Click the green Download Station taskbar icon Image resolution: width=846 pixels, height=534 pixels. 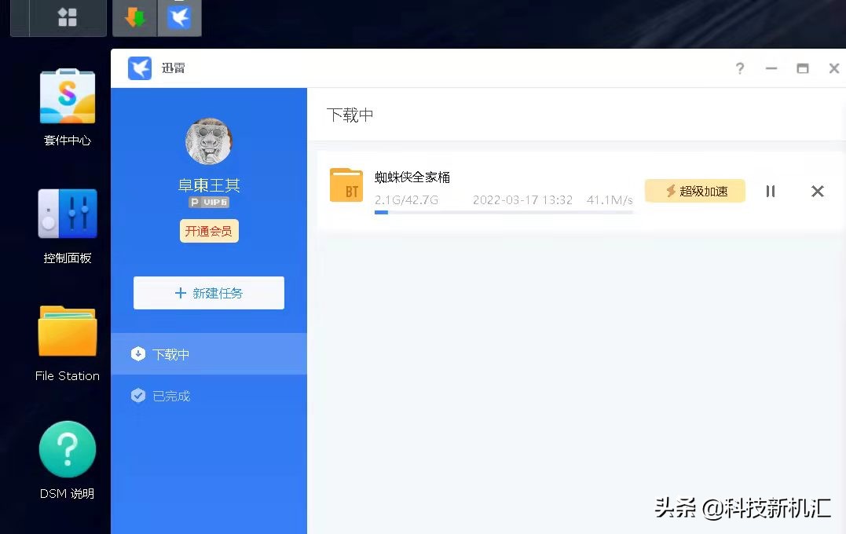pyautogui.click(x=134, y=17)
